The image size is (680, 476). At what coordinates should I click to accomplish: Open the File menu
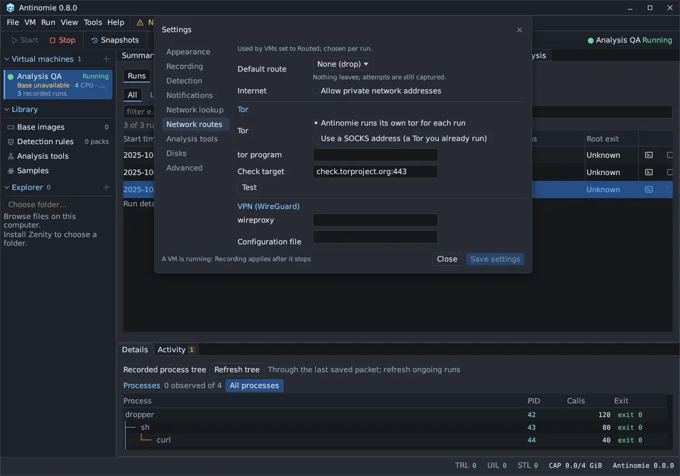(x=13, y=22)
